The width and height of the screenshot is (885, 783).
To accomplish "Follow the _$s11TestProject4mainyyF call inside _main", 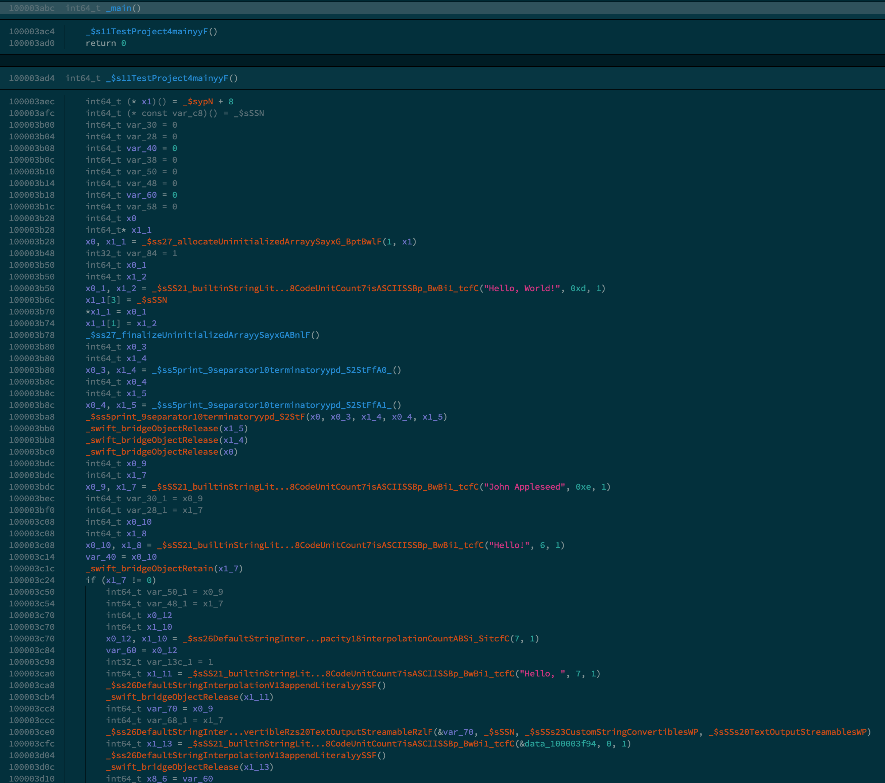I will click(147, 32).
